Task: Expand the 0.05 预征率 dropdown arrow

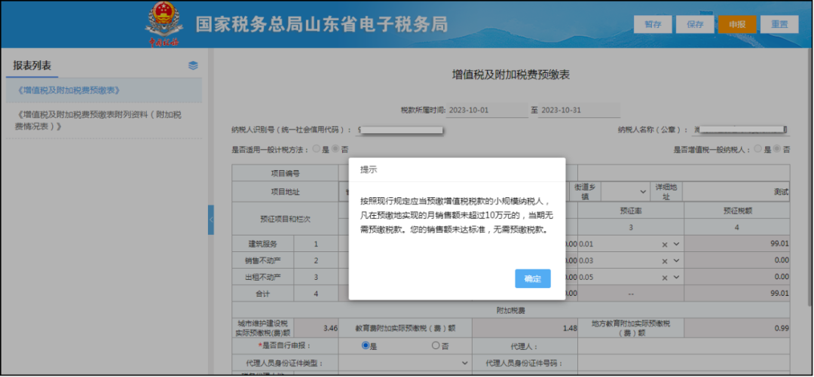Action: [x=677, y=277]
